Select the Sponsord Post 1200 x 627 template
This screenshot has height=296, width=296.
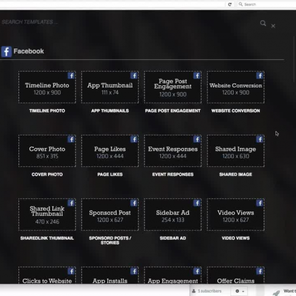[110, 214]
